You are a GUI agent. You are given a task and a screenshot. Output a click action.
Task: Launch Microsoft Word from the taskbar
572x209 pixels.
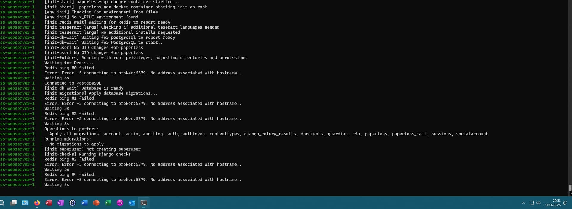point(84,203)
